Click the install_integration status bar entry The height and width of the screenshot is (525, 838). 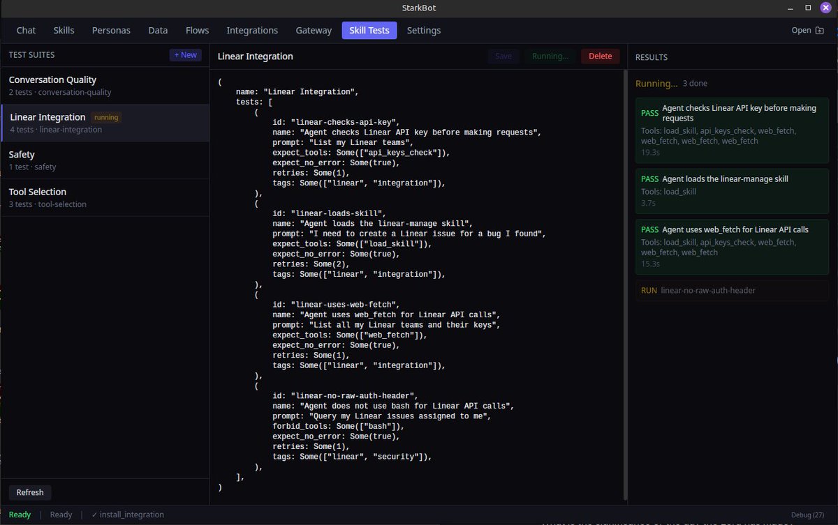pos(128,515)
